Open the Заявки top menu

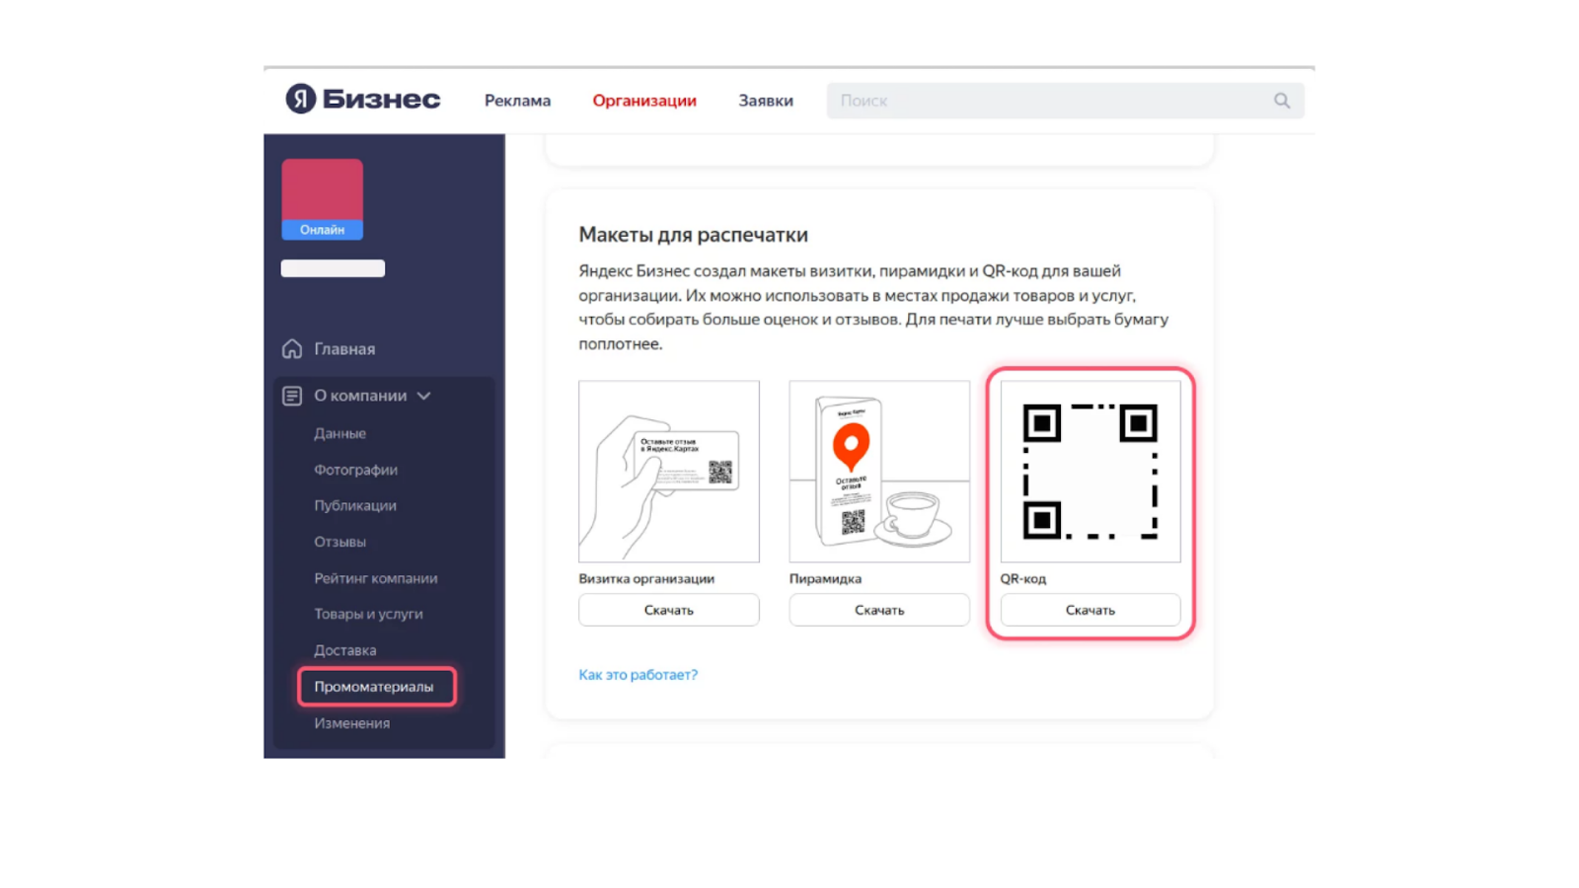pos(766,101)
